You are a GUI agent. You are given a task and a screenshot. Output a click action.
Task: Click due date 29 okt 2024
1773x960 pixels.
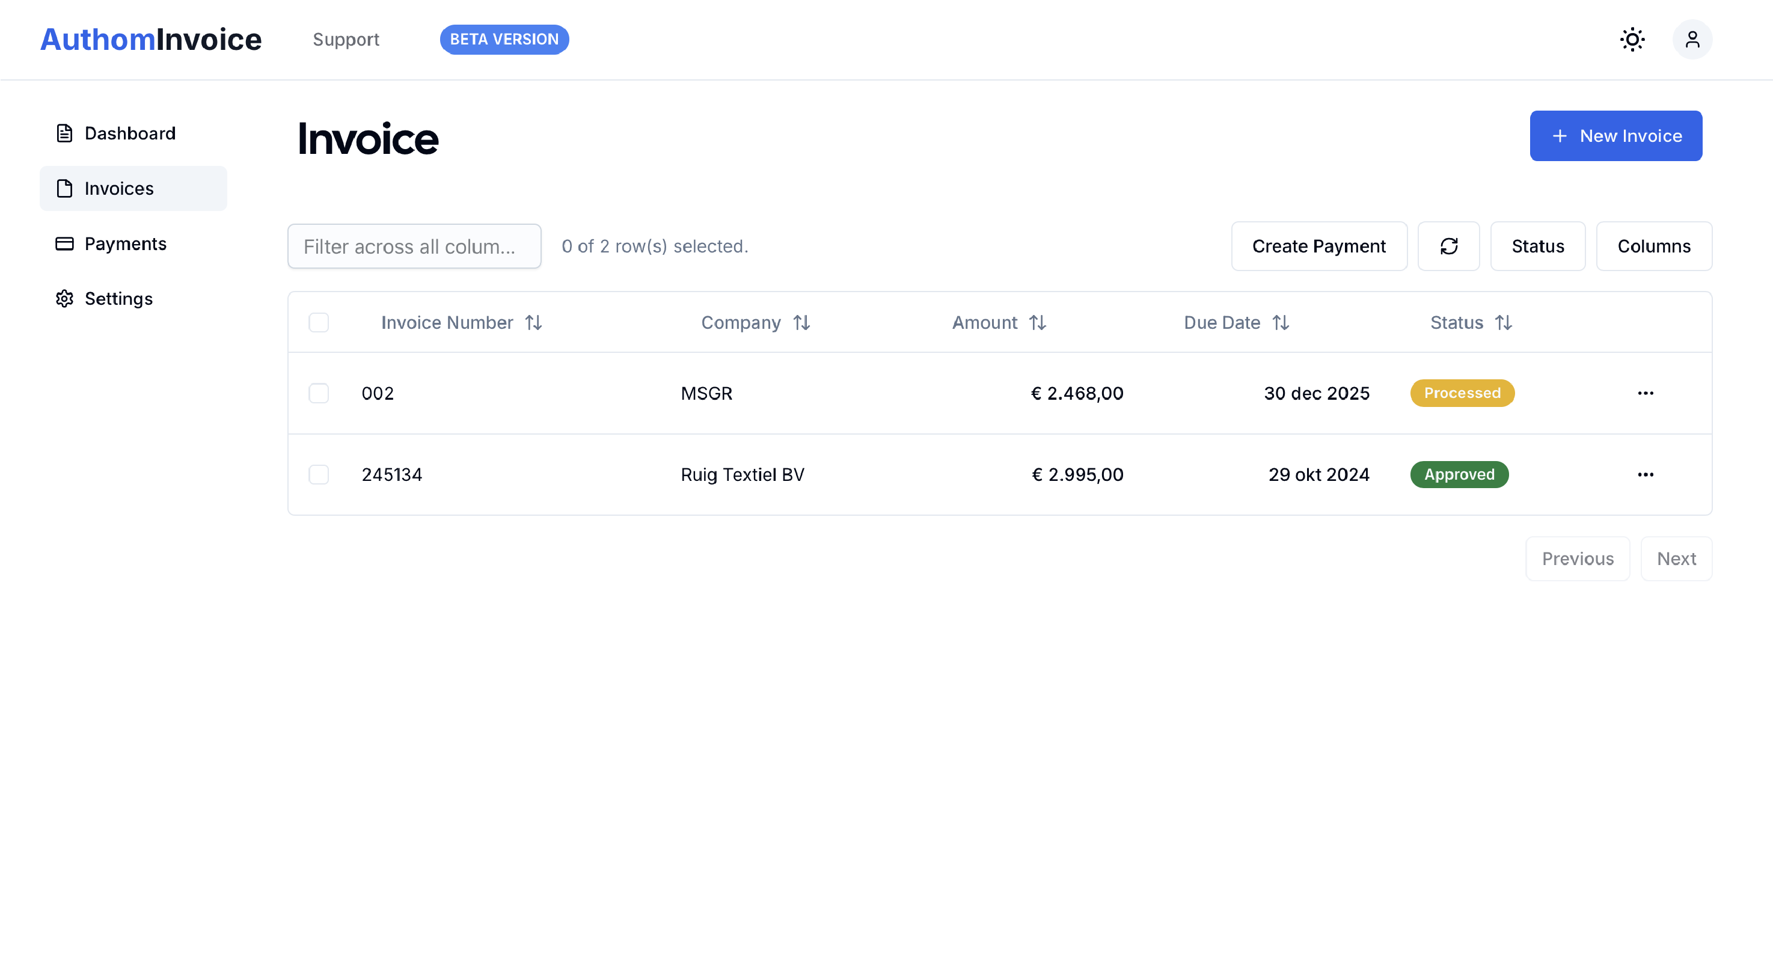pyautogui.click(x=1318, y=474)
